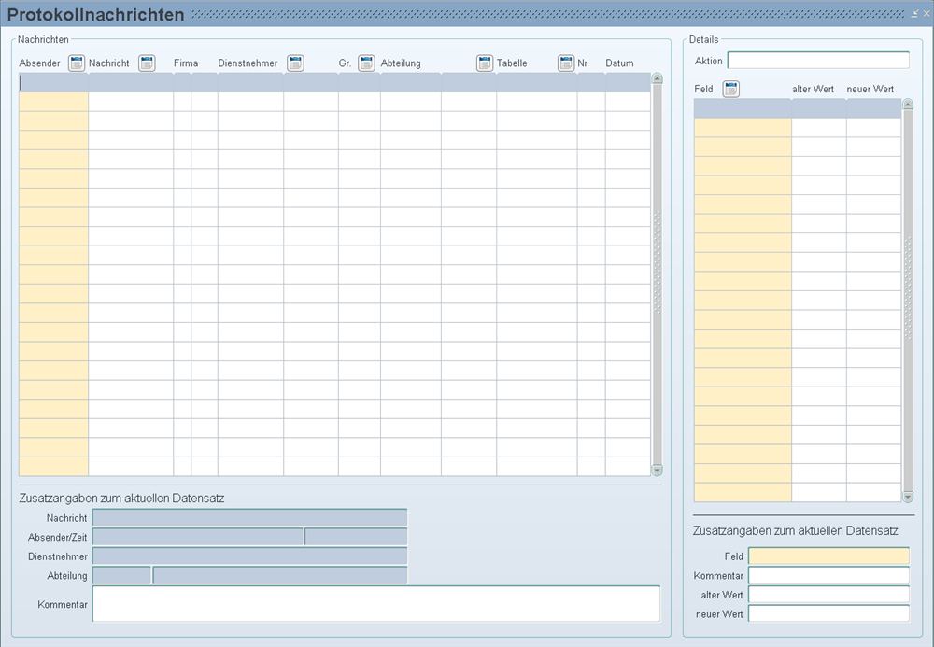Close the Protokollnachrichten window
The width and height of the screenshot is (934, 647).
point(927,14)
